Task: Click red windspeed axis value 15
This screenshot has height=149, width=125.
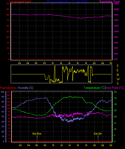Action: (8, 43)
